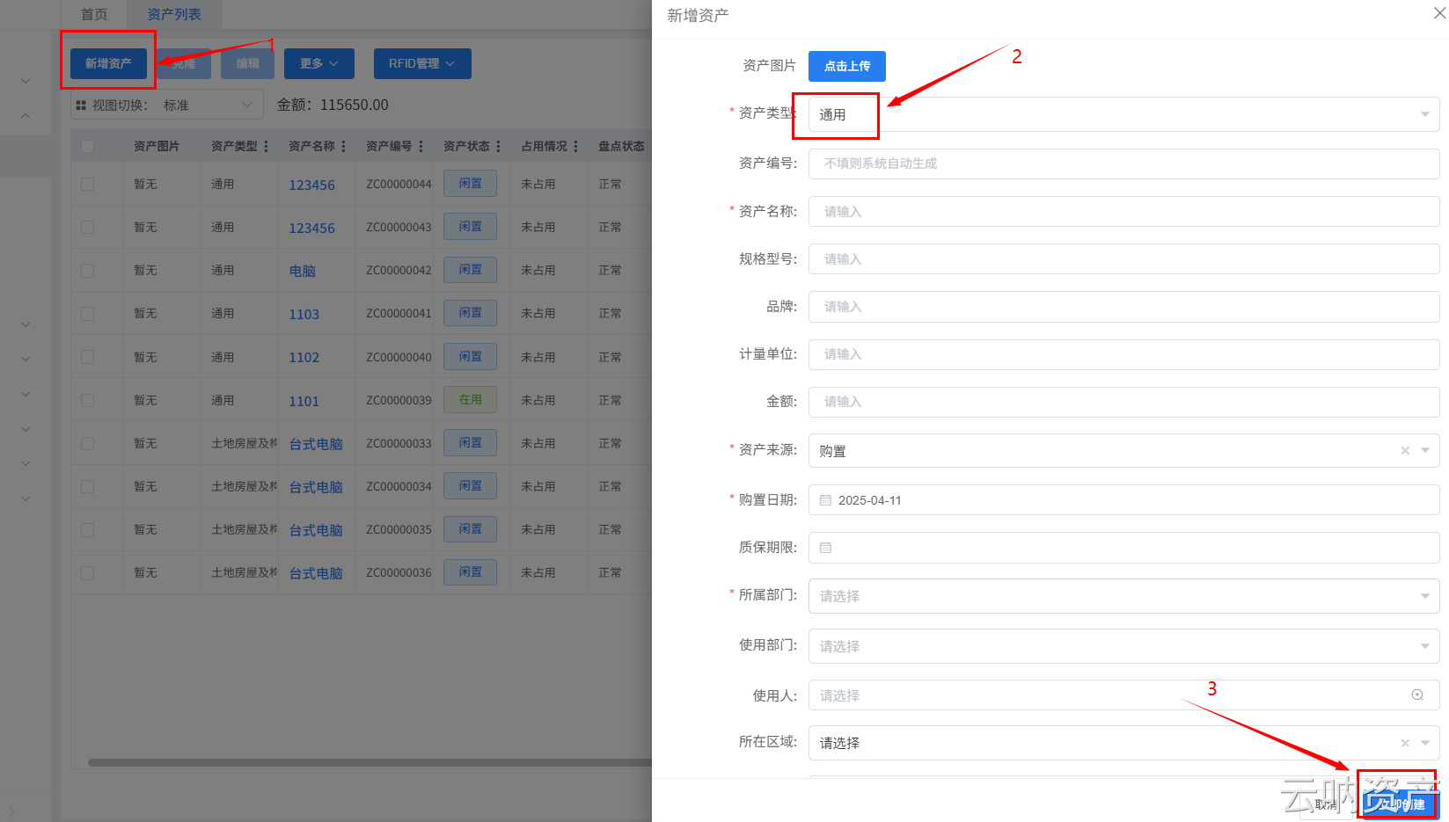This screenshot has height=822, width=1449.
Task: Click the 取消 button
Action: click(1325, 804)
